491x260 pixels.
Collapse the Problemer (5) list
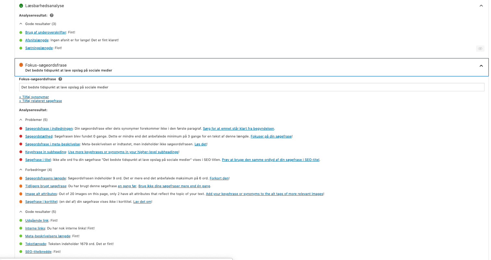point(21,120)
